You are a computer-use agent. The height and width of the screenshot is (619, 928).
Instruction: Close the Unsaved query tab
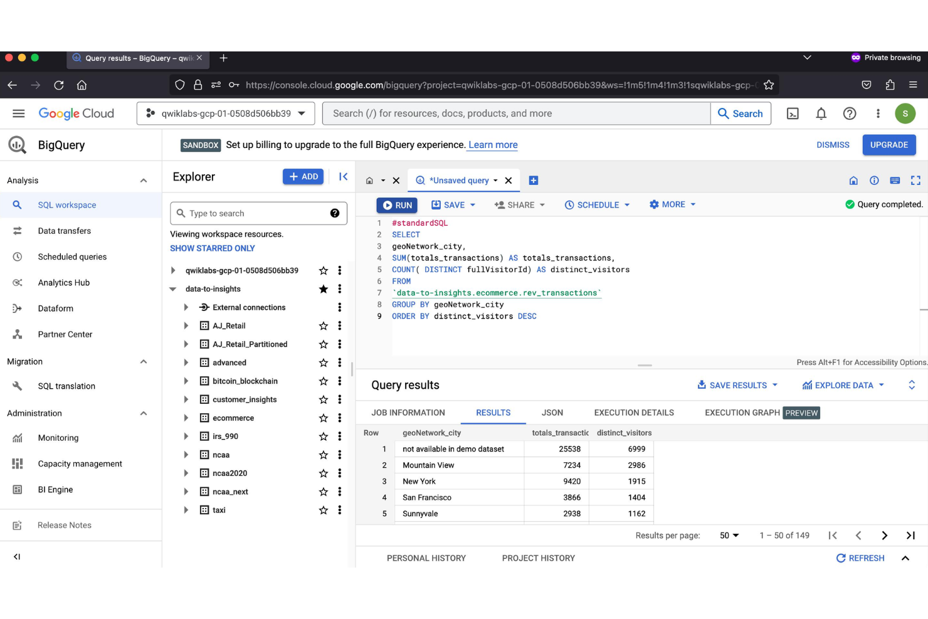coord(509,181)
